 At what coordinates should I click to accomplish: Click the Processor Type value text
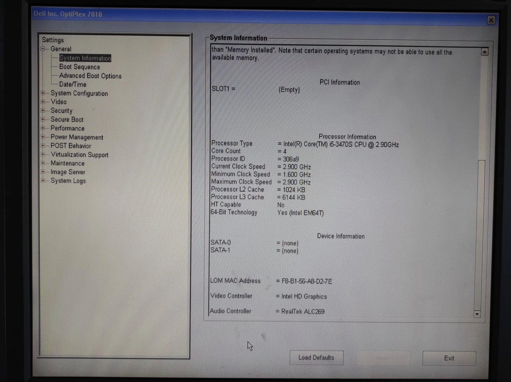click(341, 145)
